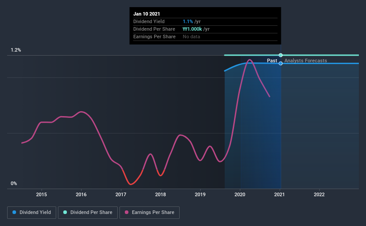This screenshot has width=366, height=226.
Task: Select the blue Dividend Yield data point marker
Action: pyautogui.click(x=281, y=63)
